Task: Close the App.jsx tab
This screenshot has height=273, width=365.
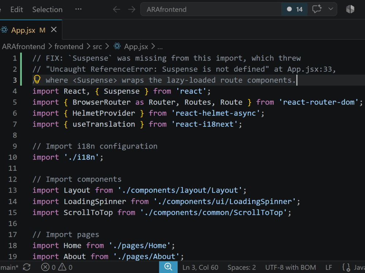Action: (54, 30)
